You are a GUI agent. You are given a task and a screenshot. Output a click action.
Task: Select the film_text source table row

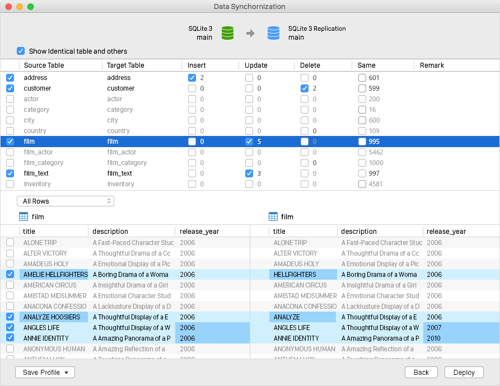pos(250,173)
